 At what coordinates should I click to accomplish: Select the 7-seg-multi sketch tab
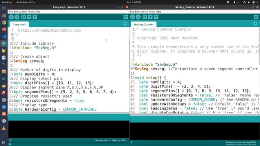click(x=19, y=24)
